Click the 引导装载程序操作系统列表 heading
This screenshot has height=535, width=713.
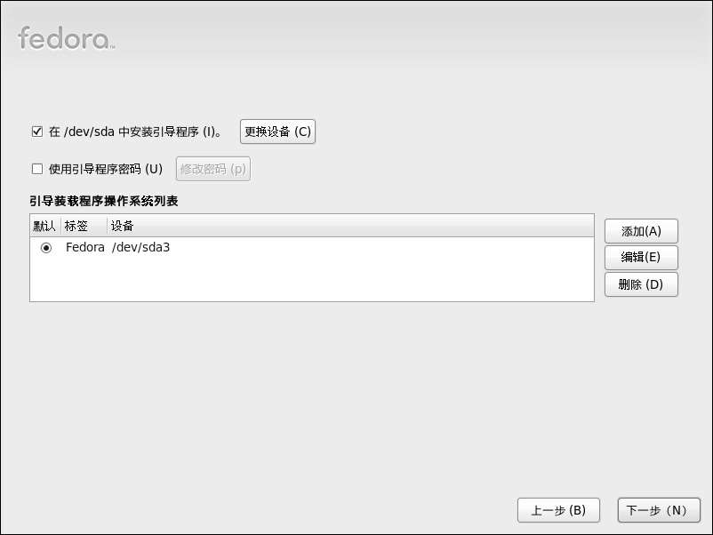pyautogui.click(x=104, y=201)
